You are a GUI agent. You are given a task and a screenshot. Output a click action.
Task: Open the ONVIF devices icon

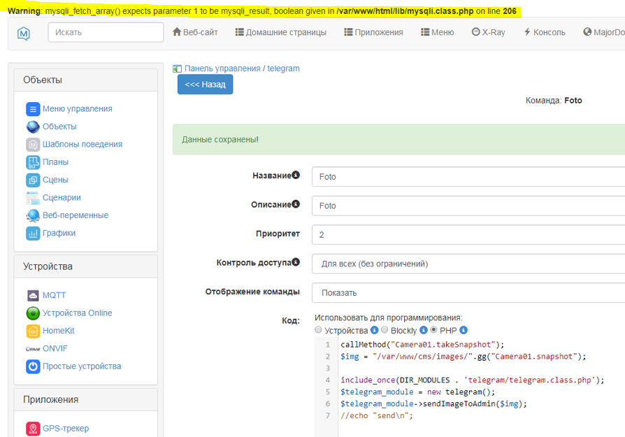point(33,349)
